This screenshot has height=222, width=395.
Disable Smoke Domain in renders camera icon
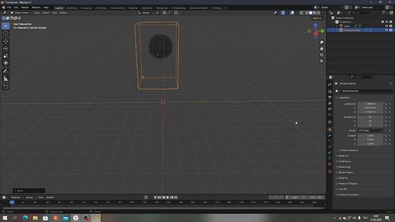tap(391, 30)
